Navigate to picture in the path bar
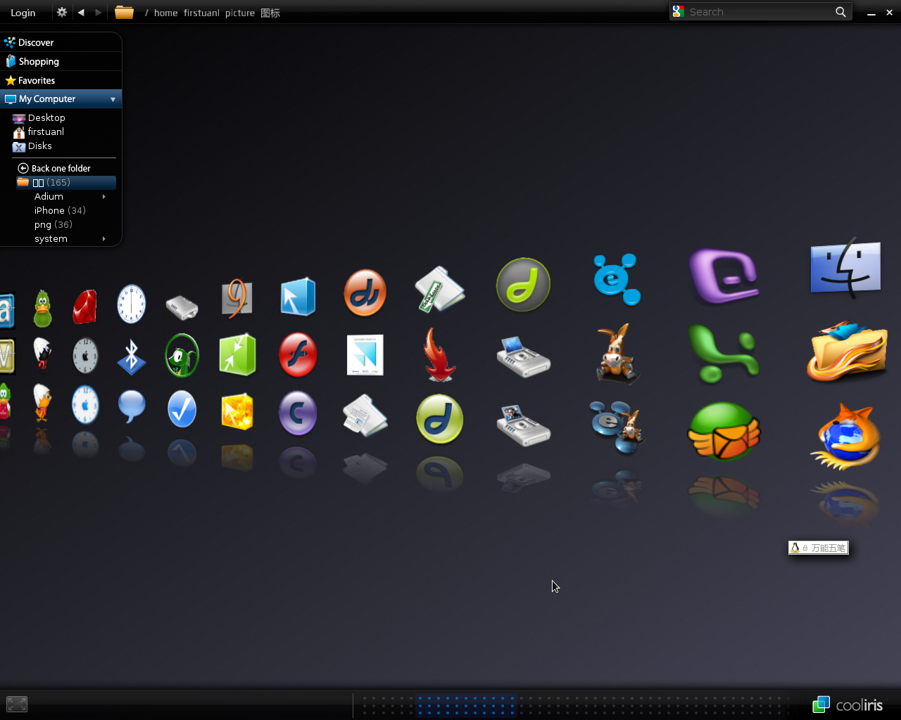 click(240, 13)
